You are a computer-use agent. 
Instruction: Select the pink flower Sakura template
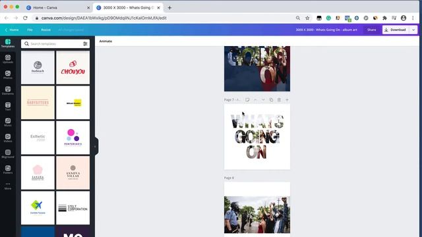38,172
